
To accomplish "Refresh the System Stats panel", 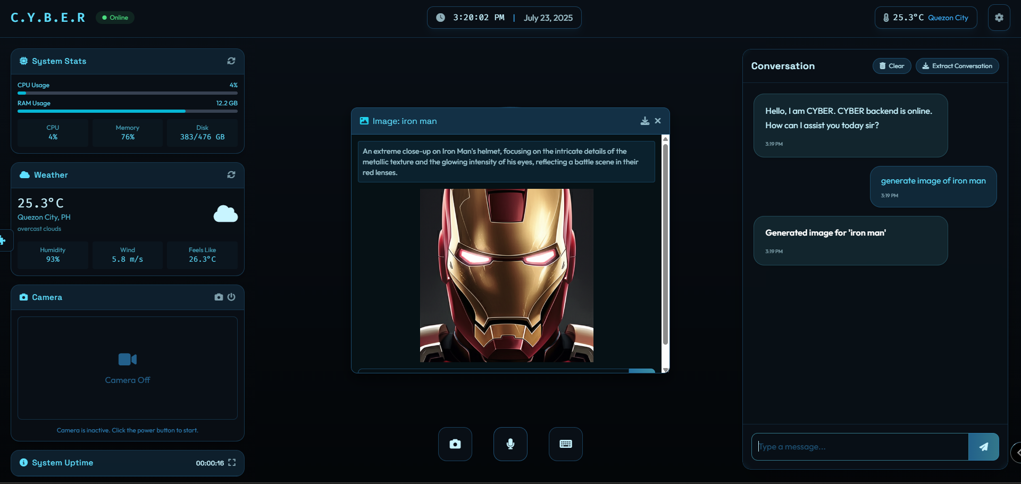I will coord(231,61).
